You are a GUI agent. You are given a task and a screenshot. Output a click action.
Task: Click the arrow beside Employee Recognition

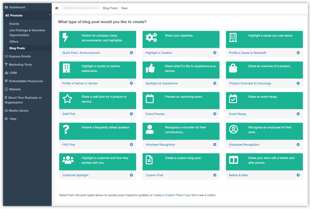click(x=298, y=145)
